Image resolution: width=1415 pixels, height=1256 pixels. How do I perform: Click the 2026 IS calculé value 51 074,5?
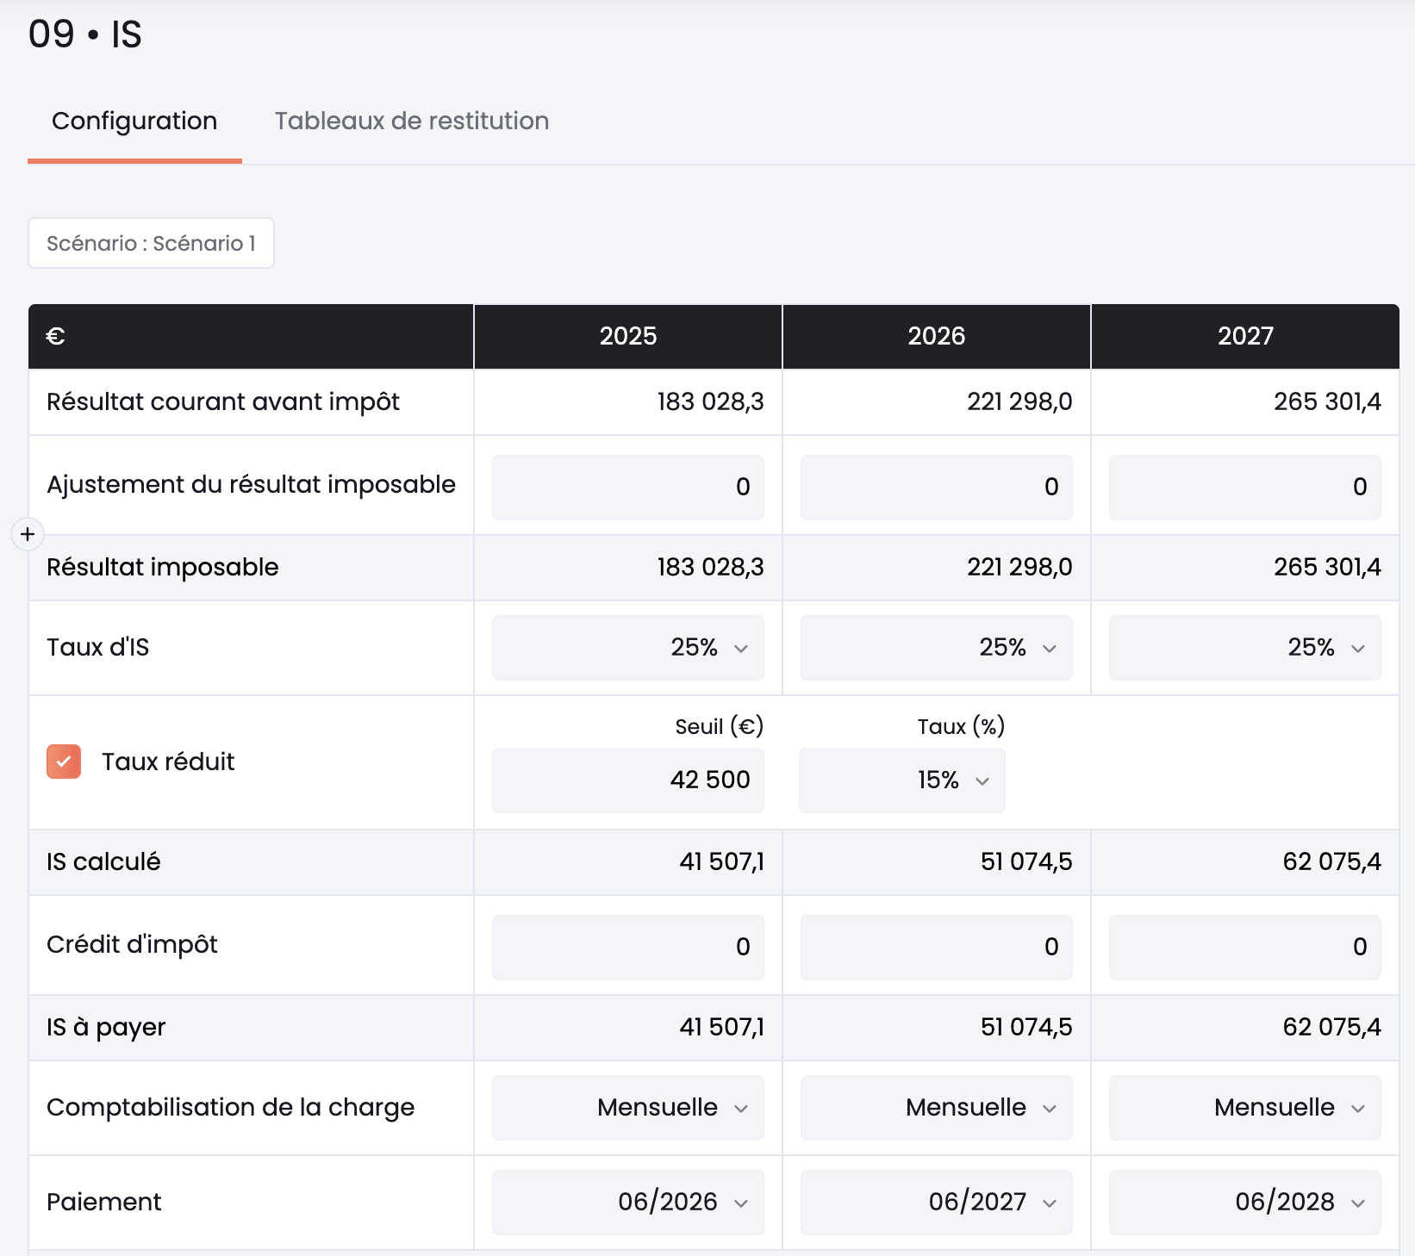tap(1026, 862)
